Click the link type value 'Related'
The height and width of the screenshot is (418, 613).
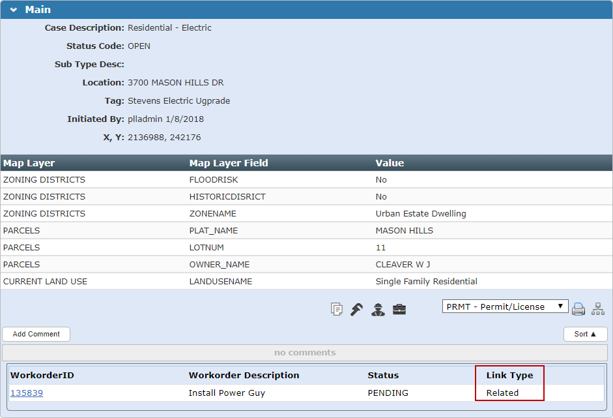tap(502, 393)
